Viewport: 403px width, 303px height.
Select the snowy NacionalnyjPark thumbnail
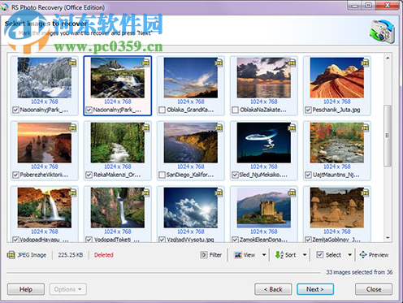(45, 78)
